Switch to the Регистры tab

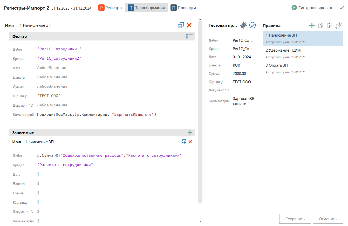tap(110, 8)
